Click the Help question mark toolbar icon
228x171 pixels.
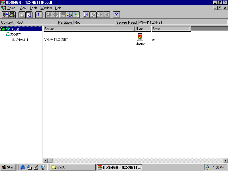point(117,15)
